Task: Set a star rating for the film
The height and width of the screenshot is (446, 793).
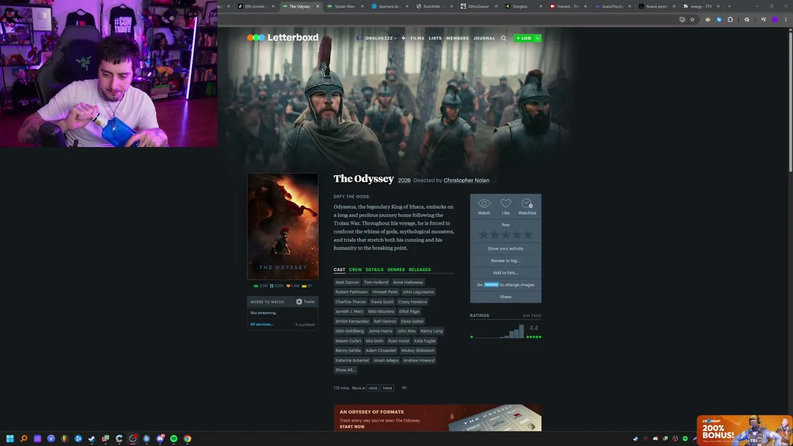Action: pyautogui.click(x=506, y=235)
